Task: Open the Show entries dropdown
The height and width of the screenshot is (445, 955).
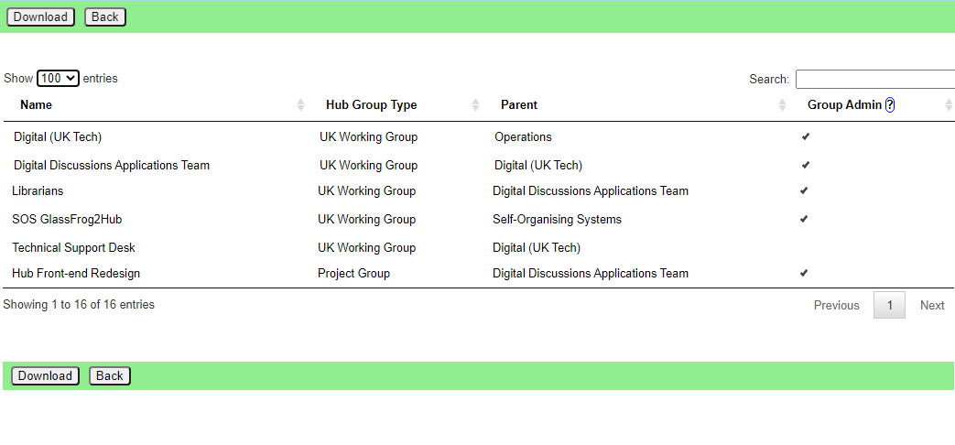Action: pos(58,78)
